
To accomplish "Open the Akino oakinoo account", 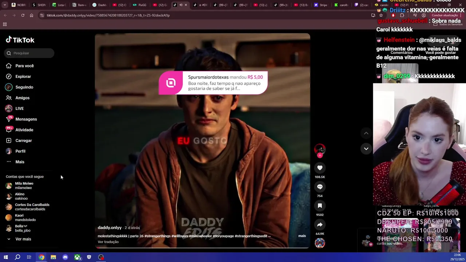I will pyautogui.click(x=17, y=196).
